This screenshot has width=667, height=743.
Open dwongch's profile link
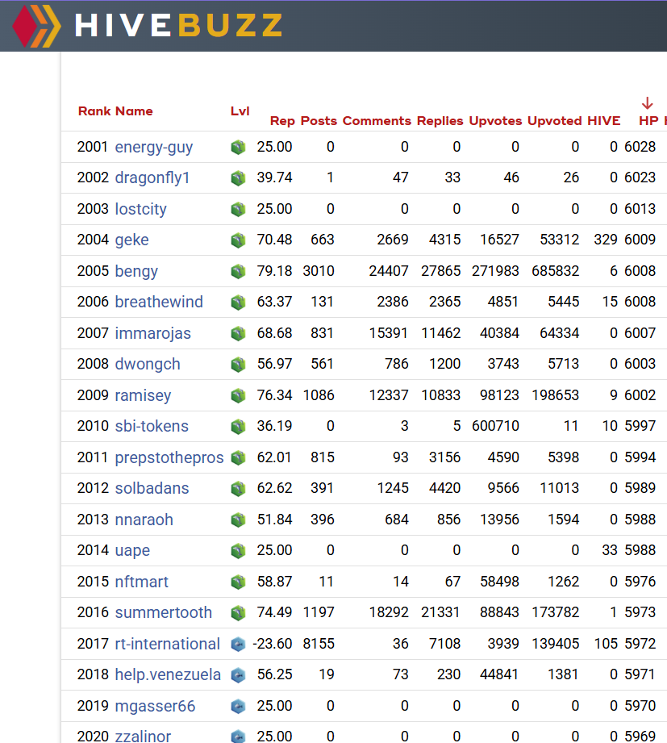(x=148, y=365)
